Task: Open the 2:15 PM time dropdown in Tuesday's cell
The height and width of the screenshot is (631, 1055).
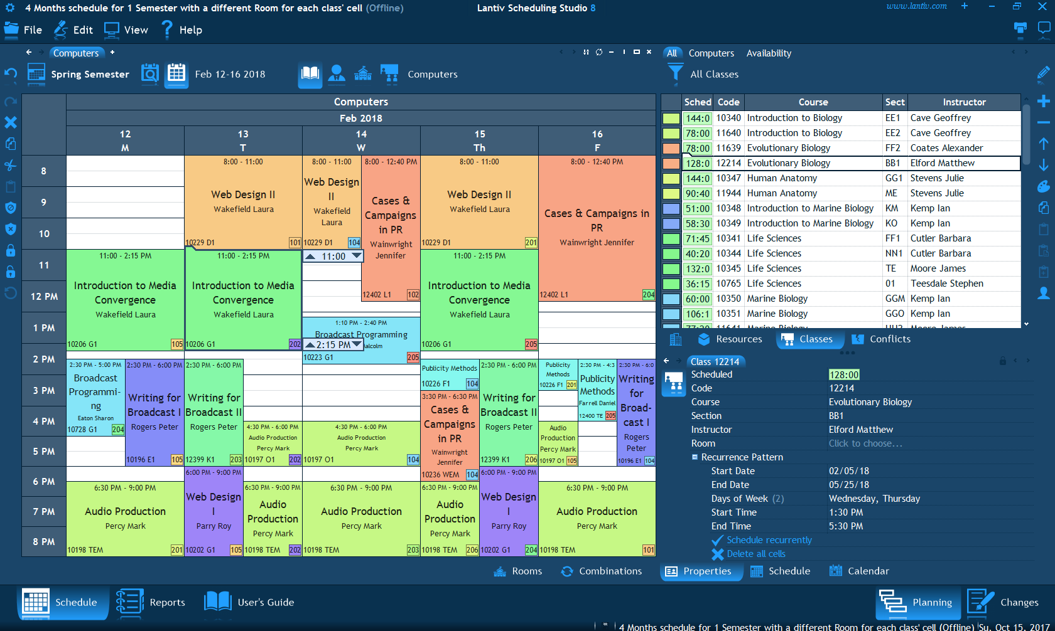Action: 355,344
